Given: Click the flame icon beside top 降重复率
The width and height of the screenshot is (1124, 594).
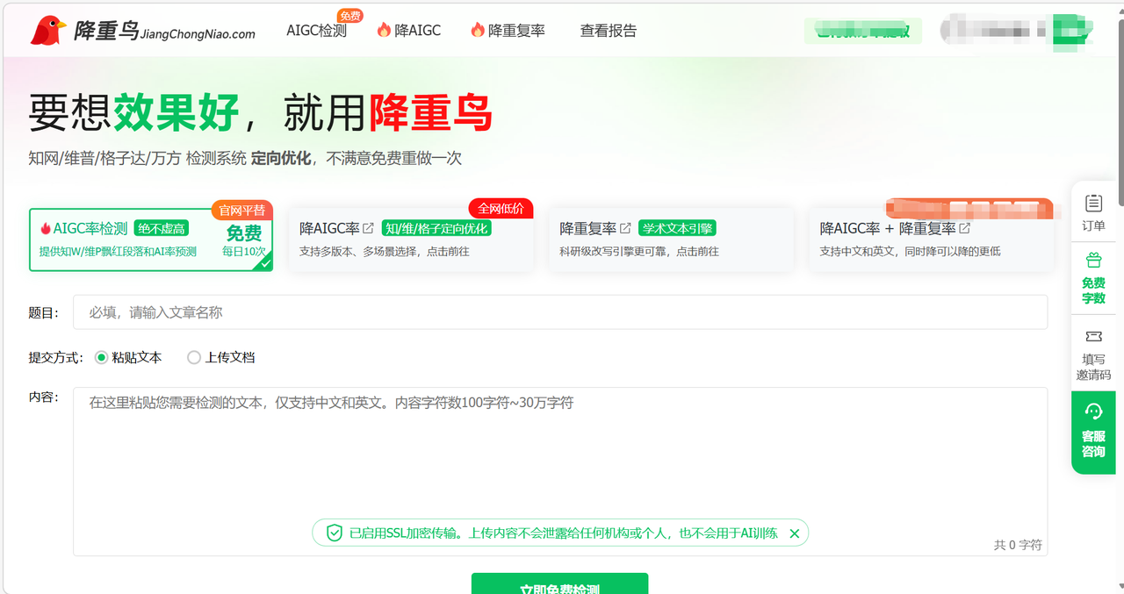Looking at the screenshot, I should pos(478,30).
